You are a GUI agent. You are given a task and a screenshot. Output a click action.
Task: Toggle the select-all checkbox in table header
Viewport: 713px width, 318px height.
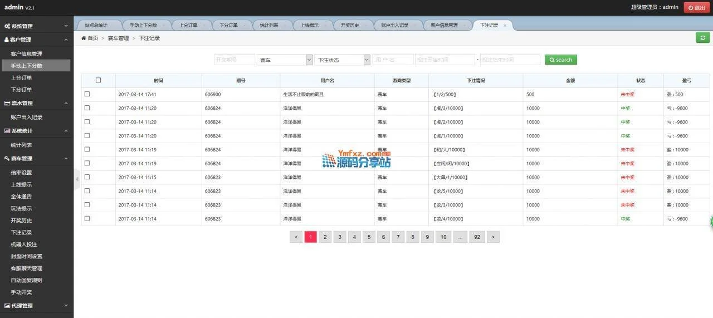99,80
